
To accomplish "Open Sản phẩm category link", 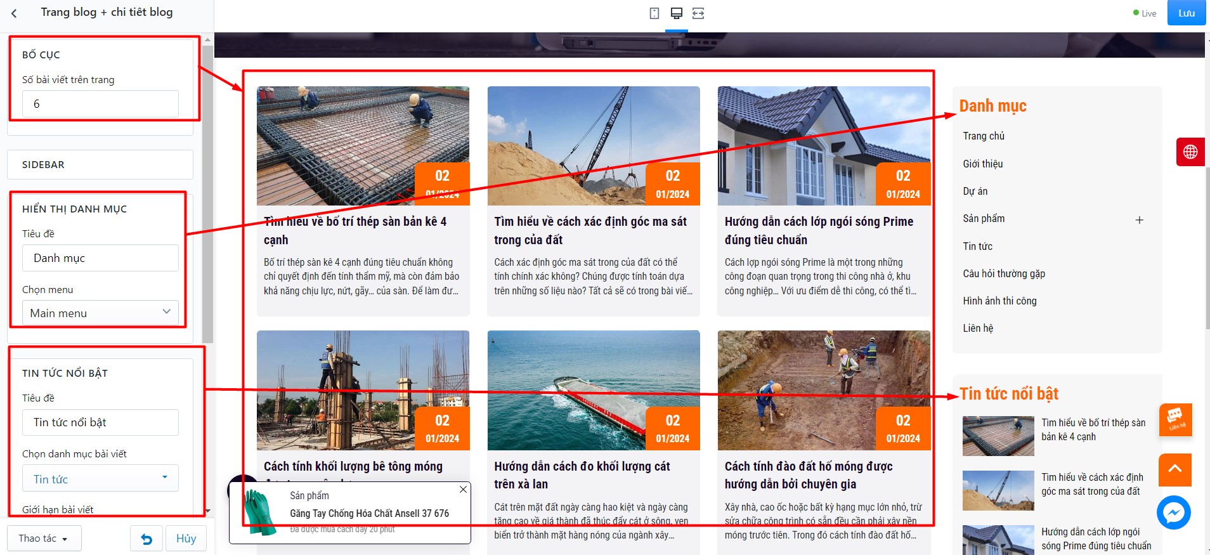I will (984, 218).
